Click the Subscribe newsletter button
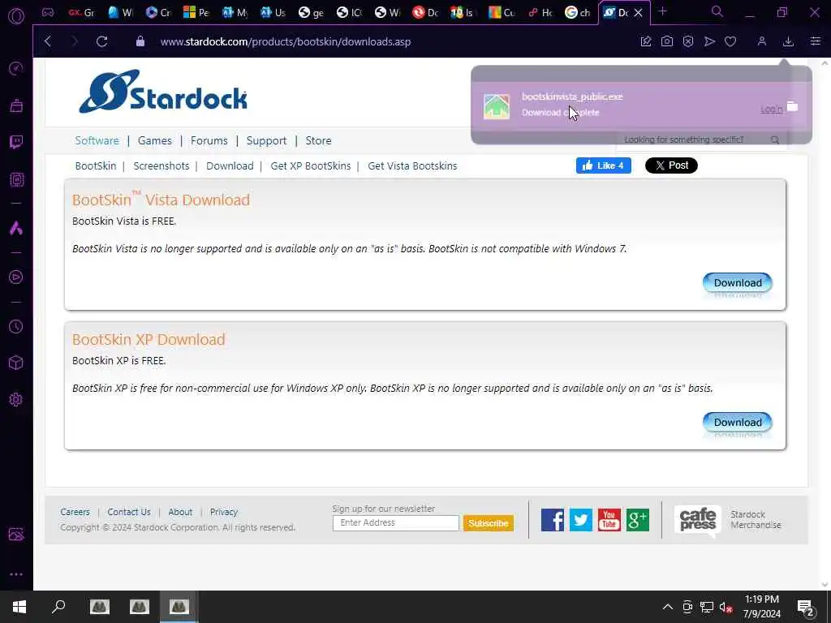The width and height of the screenshot is (831, 623). pyautogui.click(x=488, y=523)
